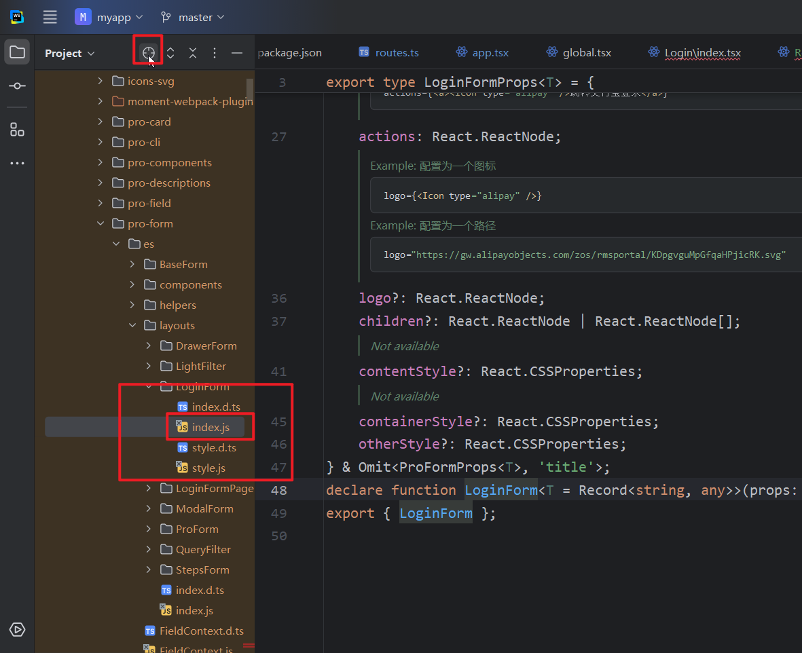Viewport: 802px width, 653px height.
Task: Open the Services run tool window
Action: [17, 629]
